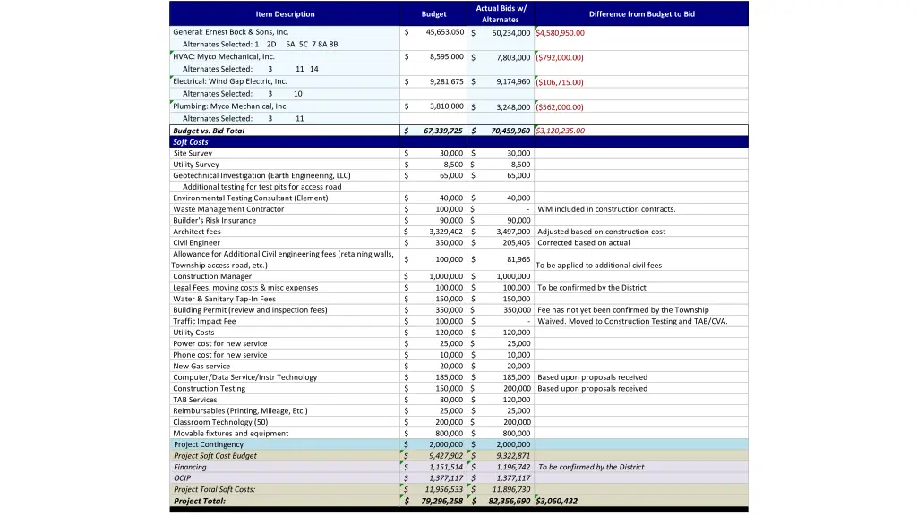Select the $4,580,950.00 difference cell
The height and width of the screenshot is (515, 917).
pyautogui.click(x=561, y=33)
